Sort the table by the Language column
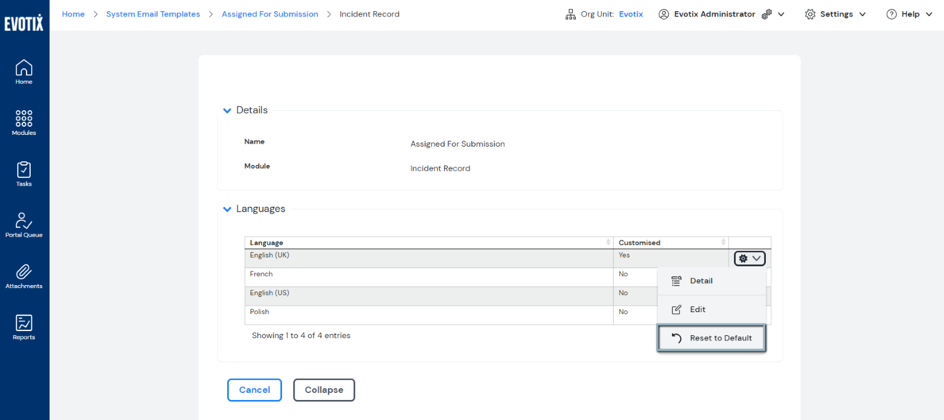 click(x=429, y=243)
